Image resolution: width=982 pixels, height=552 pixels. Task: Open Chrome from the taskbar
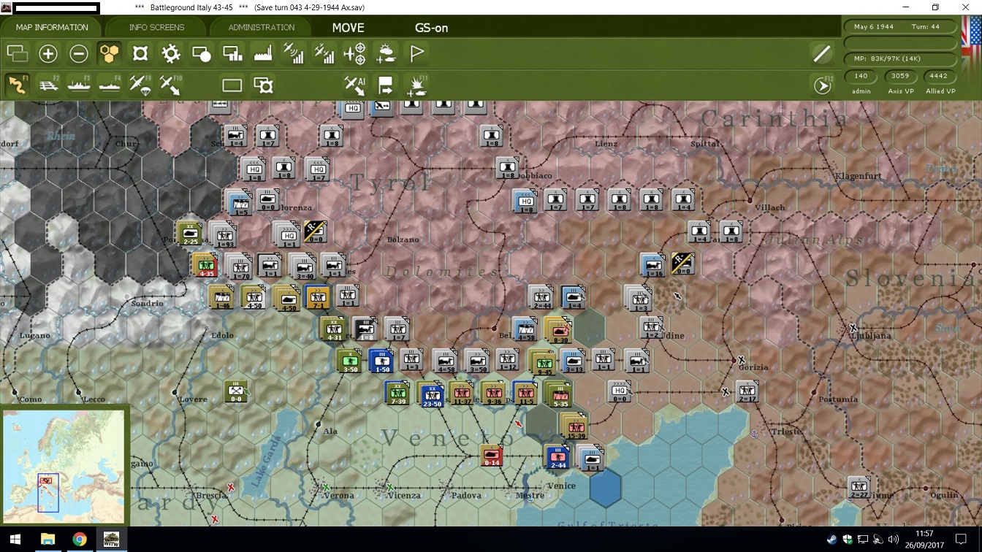pyautogui.click(x=80, y=540)
